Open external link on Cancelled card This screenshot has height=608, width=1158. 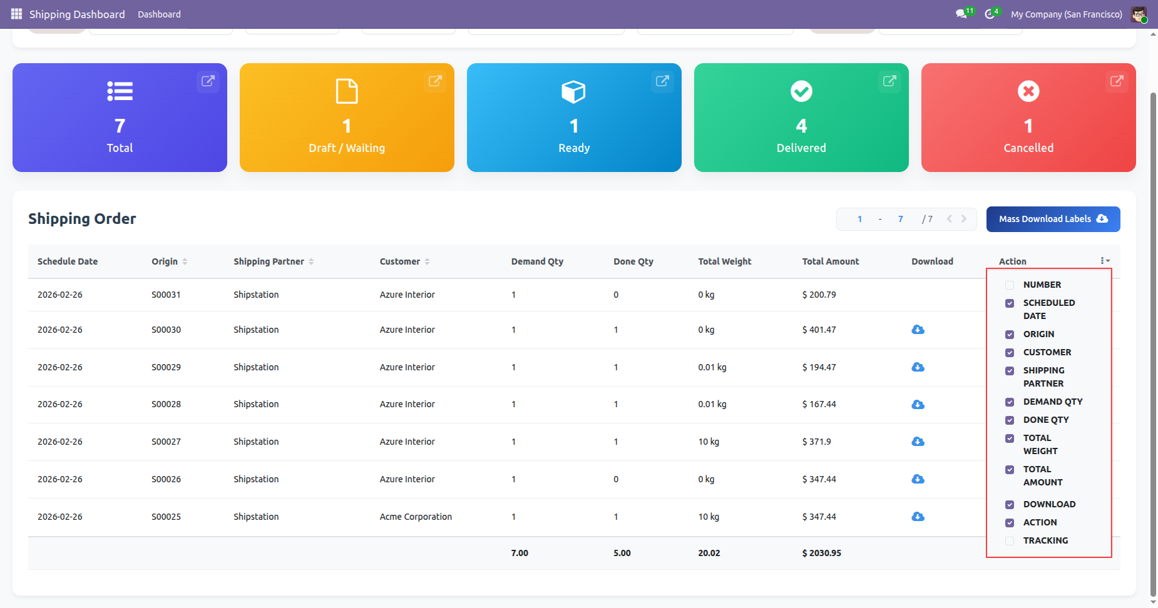[x=1117, y=81]
